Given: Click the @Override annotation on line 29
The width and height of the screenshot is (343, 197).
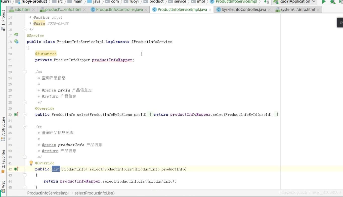Looking at the screenshot, I should 45,109.
